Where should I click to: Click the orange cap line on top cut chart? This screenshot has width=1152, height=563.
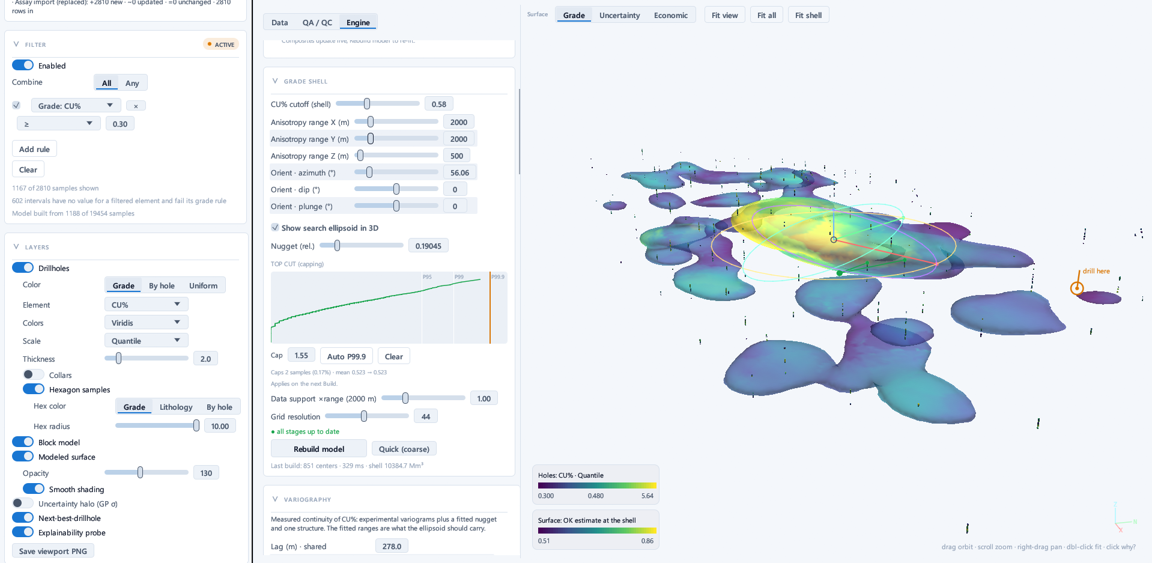(490, 308)
